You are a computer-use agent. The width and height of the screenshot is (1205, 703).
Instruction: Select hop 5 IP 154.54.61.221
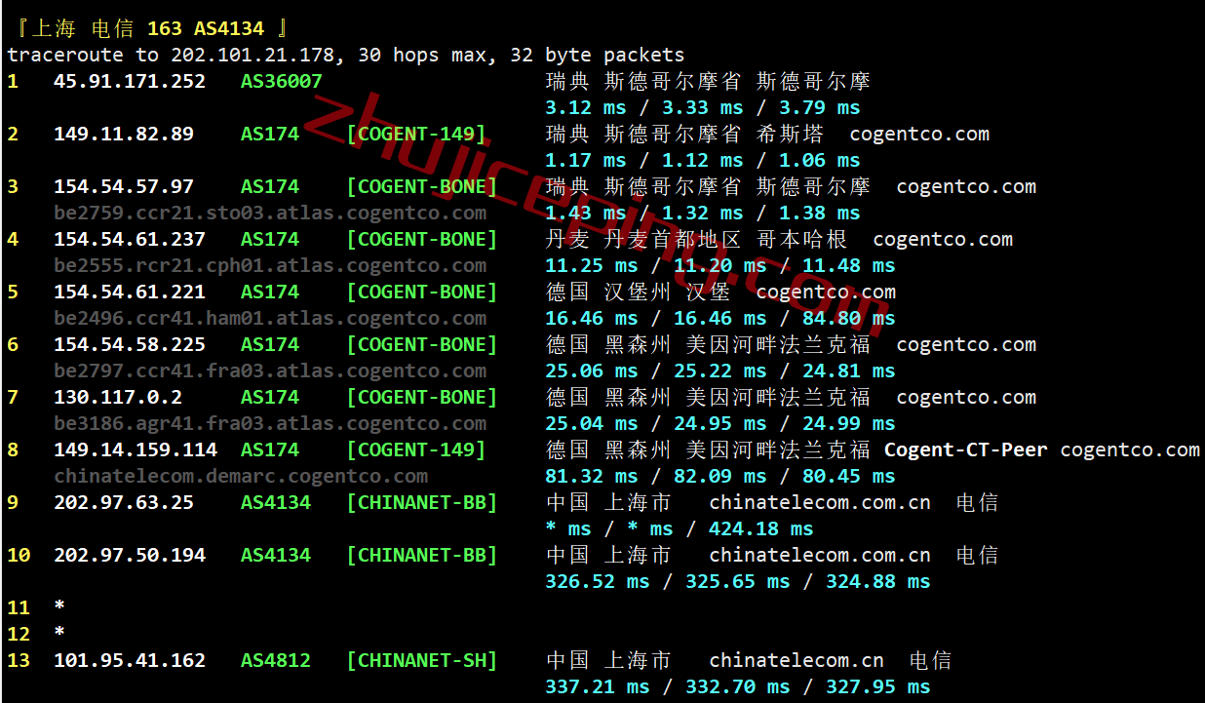(130, 292)
